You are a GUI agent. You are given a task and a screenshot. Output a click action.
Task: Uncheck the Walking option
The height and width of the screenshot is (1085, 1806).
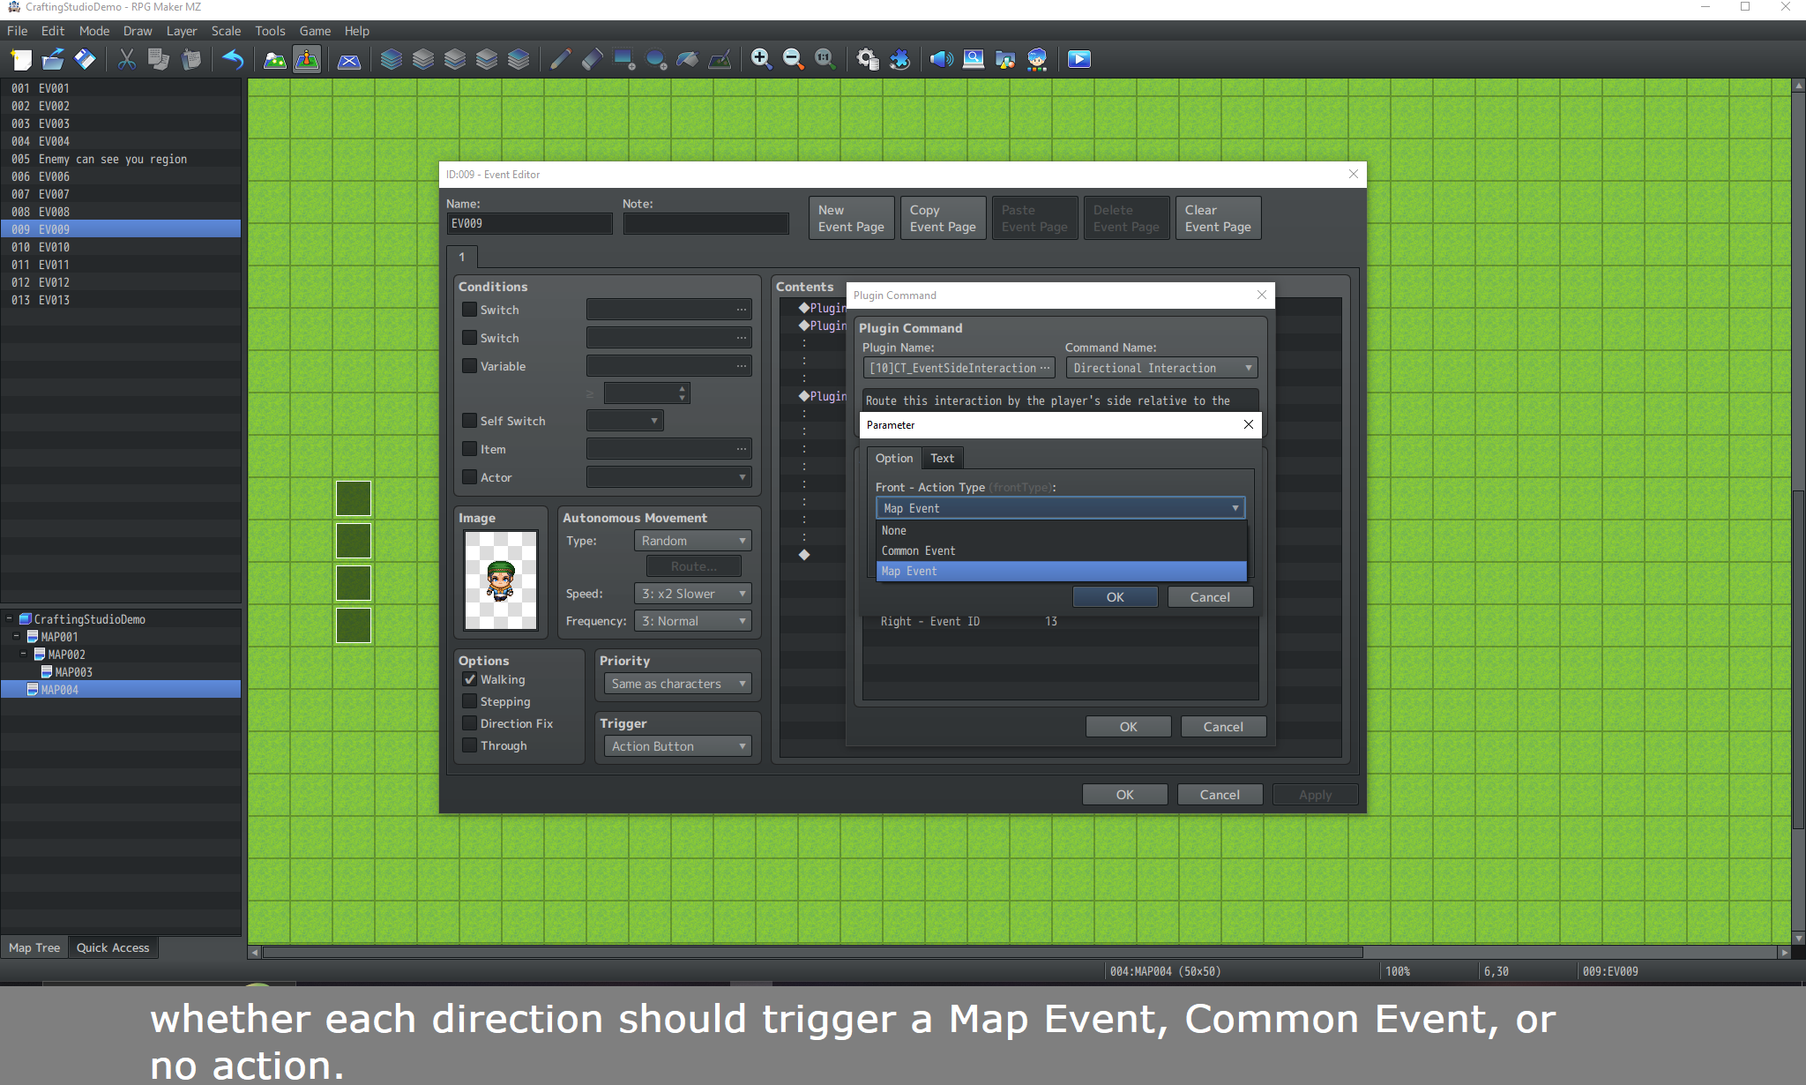tap(470, 679)
